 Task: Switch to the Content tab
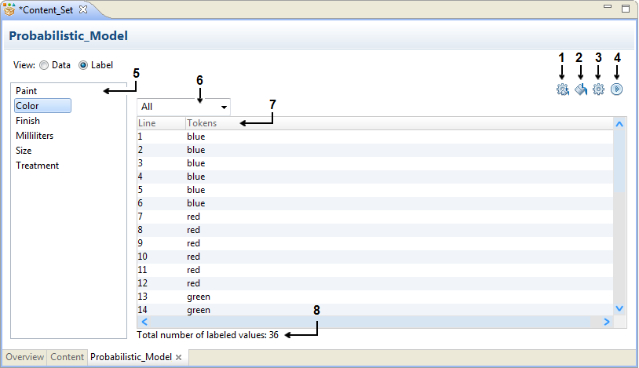pyautogui.click(x=68, y=357)
